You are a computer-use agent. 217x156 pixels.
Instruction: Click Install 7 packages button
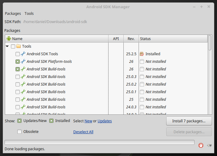coord(189,121)
